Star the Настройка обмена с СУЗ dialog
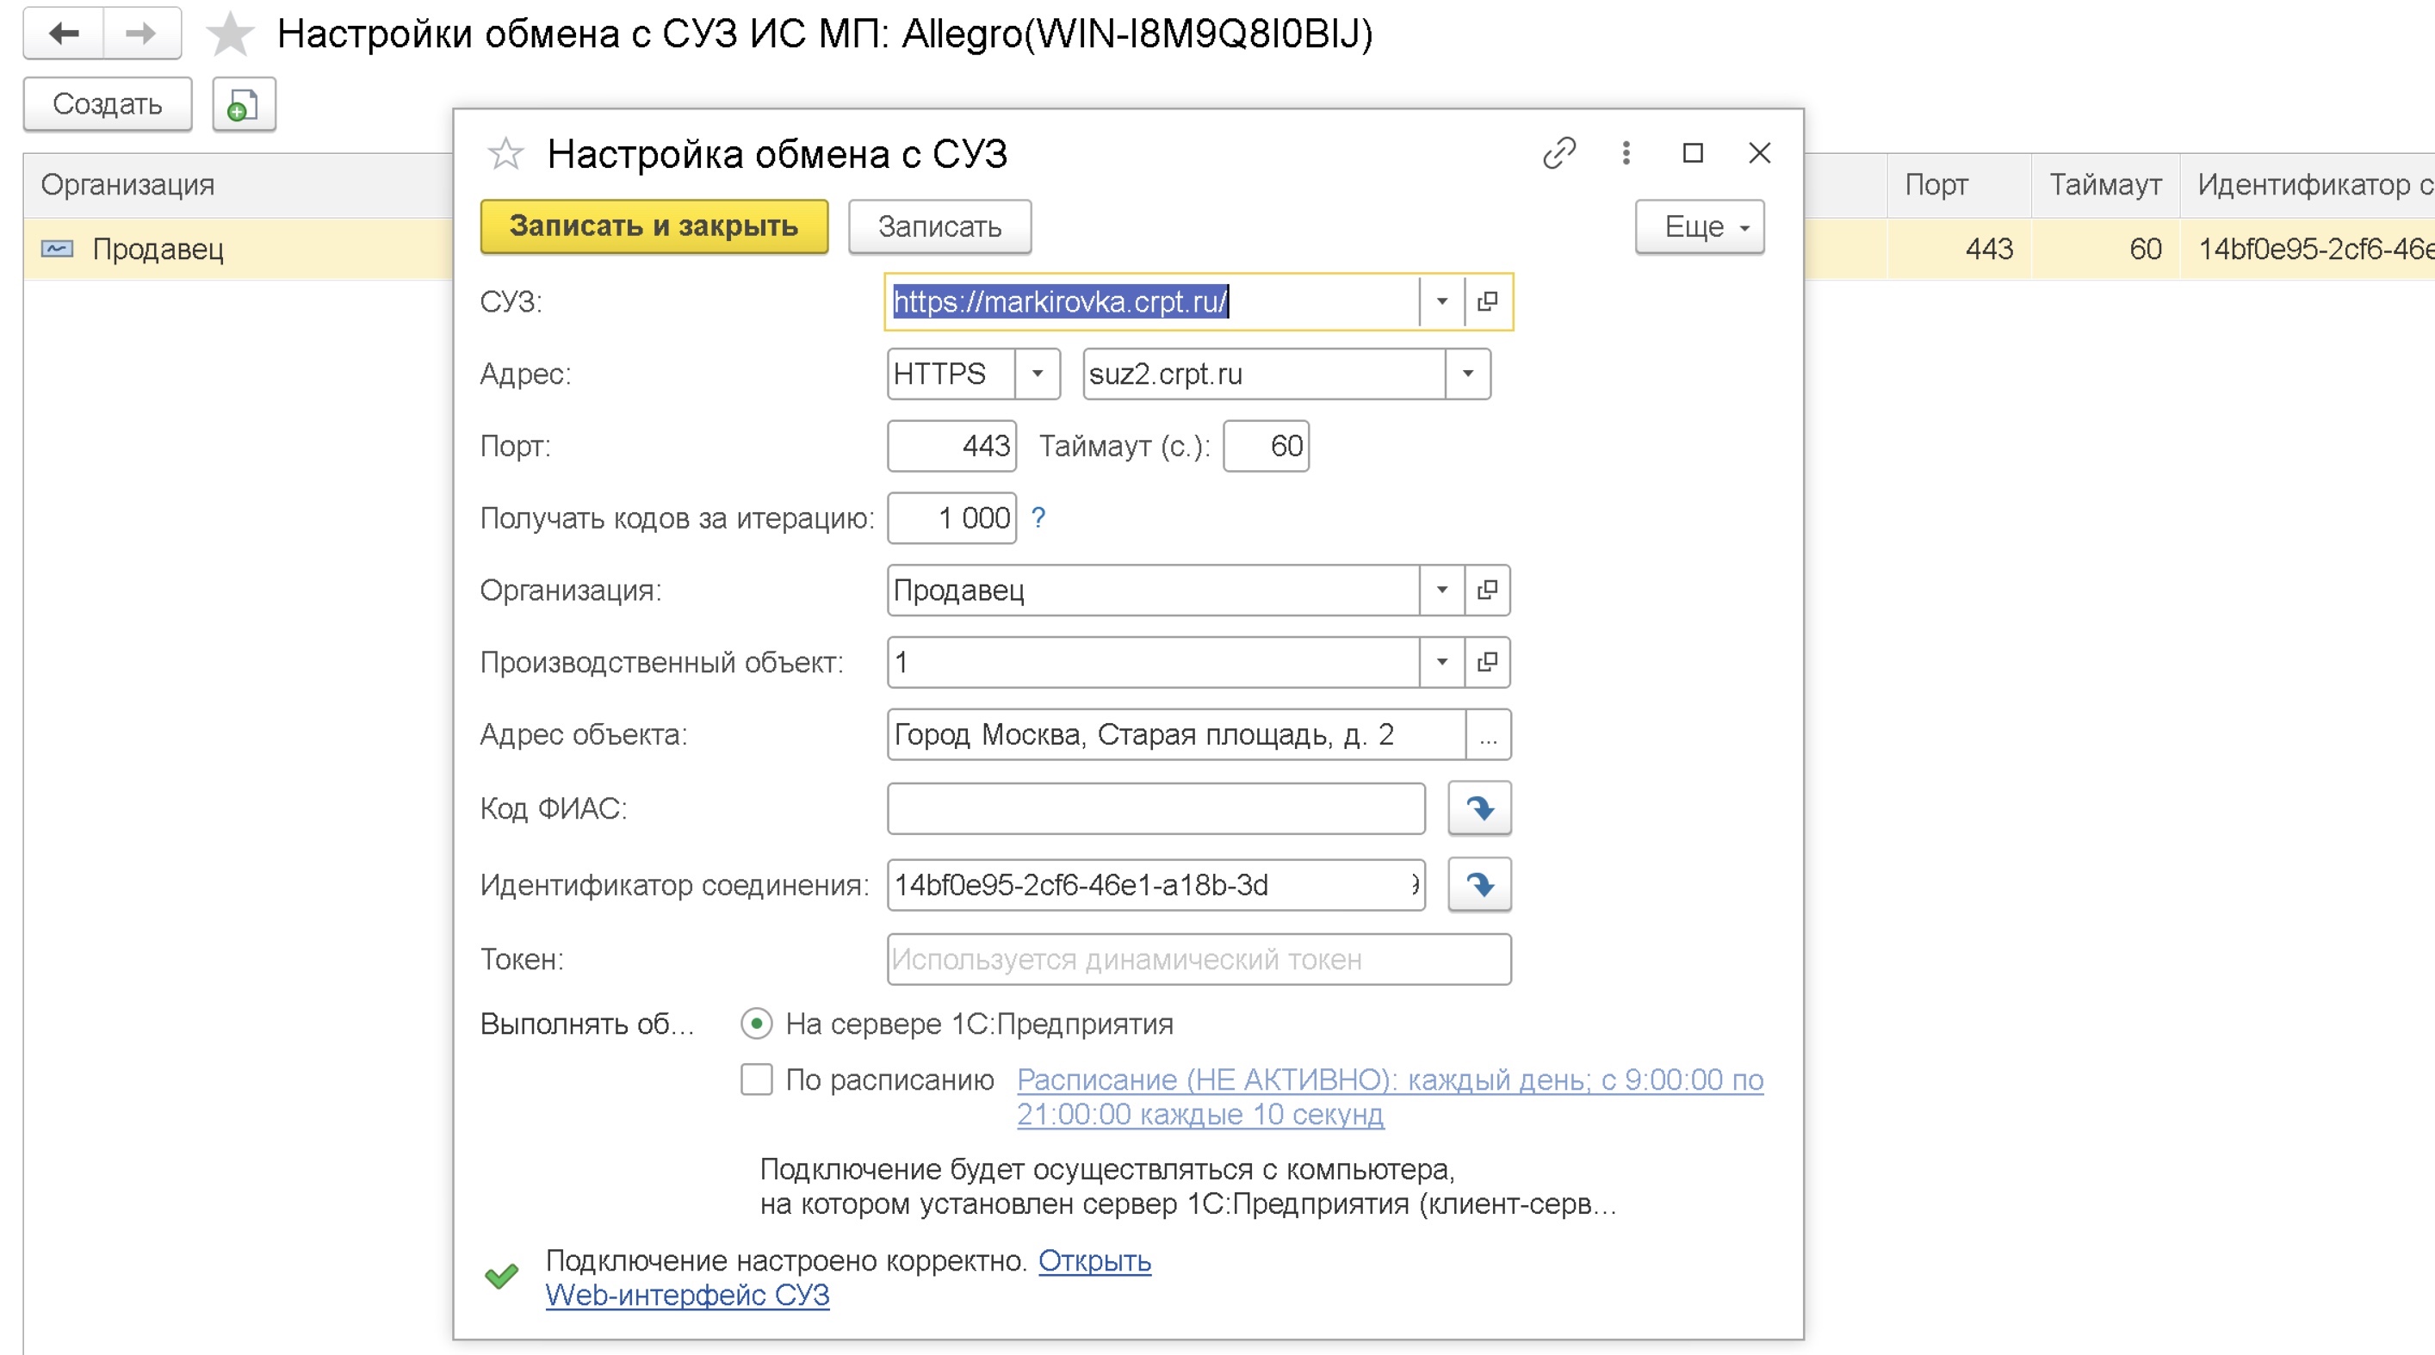The image size is (2435, 1355). tap(505, 153)
